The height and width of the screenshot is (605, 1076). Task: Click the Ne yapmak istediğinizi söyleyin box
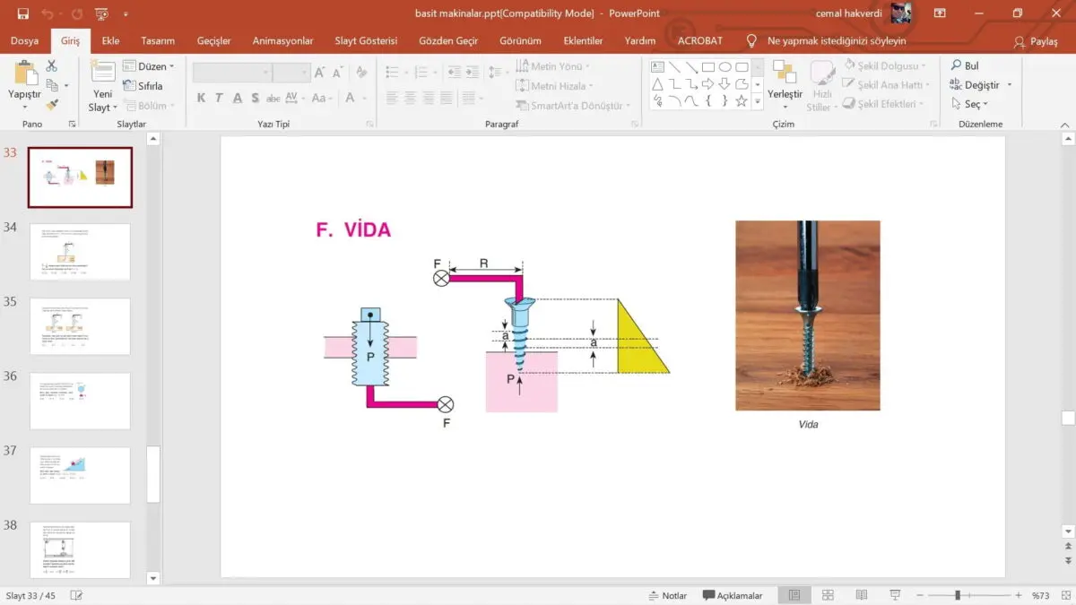(837, 41)
